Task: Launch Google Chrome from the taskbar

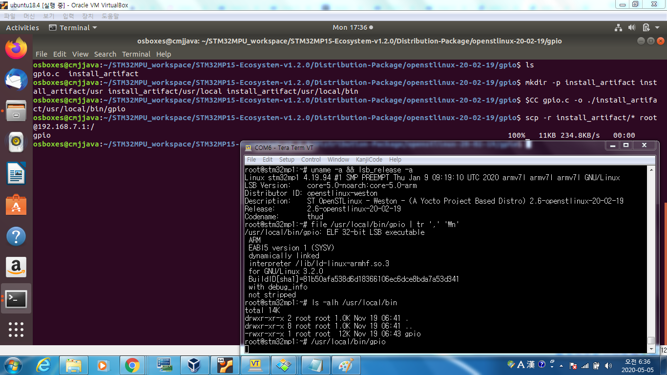Action: click(x=132, y=365)
